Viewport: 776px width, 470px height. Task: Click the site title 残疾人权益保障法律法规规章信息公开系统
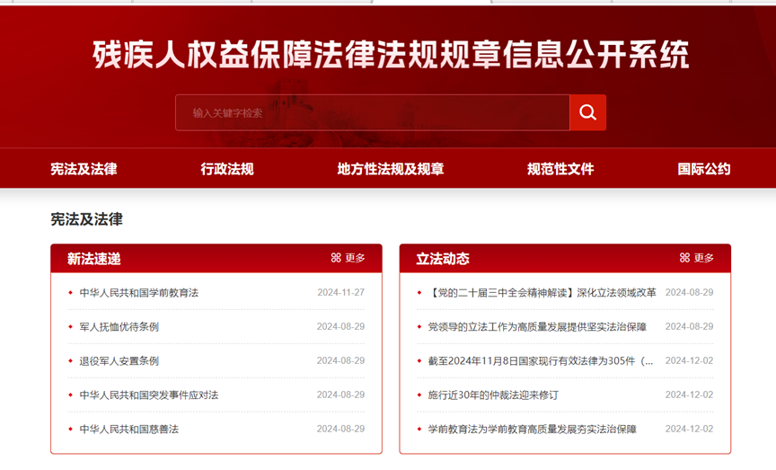391,55
